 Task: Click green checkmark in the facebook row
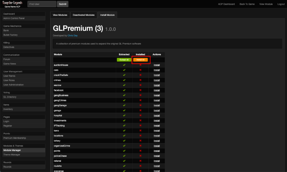click(124, 90)
